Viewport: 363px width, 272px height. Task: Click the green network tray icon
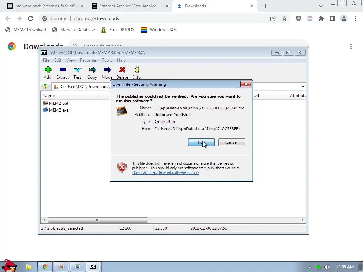(x=319, y=267)
